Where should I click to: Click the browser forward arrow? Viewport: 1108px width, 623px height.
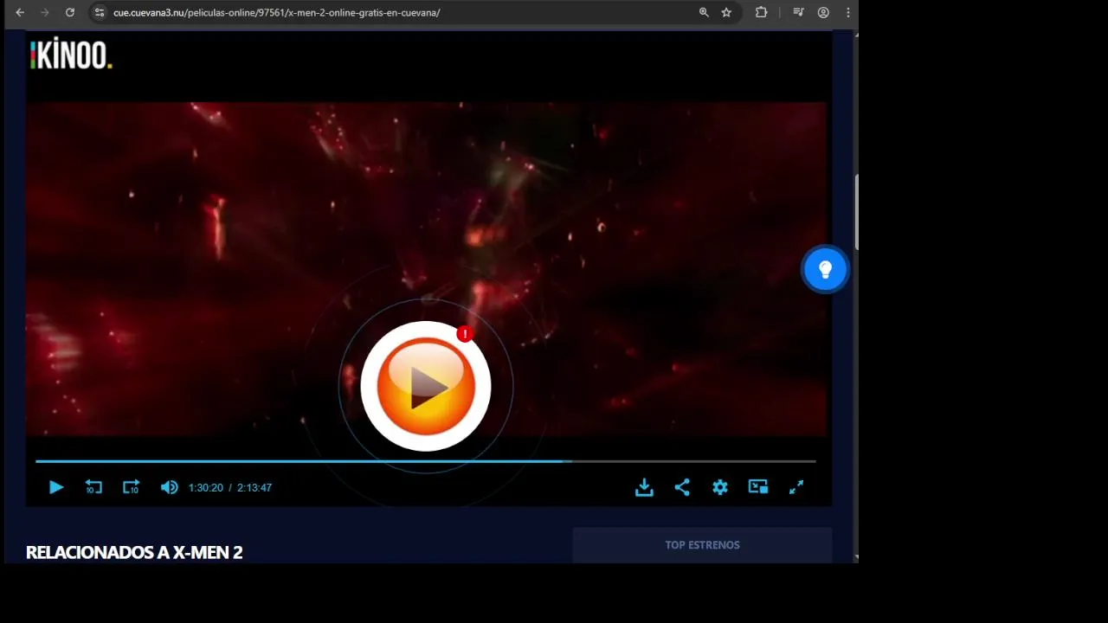[x=45, y=13]
